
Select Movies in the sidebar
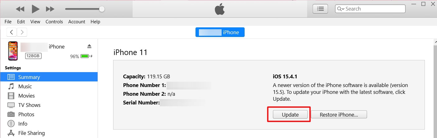point(26,96)
